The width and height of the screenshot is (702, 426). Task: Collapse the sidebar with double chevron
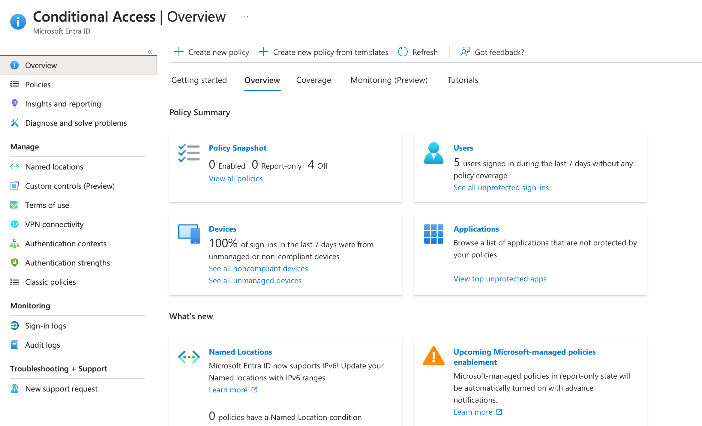150,52
